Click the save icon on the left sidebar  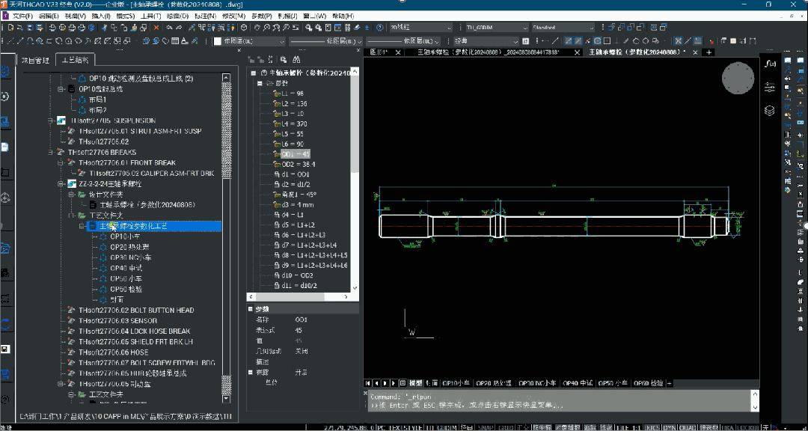(x=5, y=349)
